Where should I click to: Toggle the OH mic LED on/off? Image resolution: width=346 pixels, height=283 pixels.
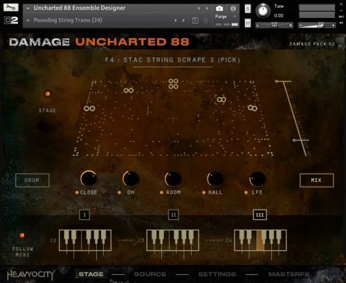(x=119, y=192)
